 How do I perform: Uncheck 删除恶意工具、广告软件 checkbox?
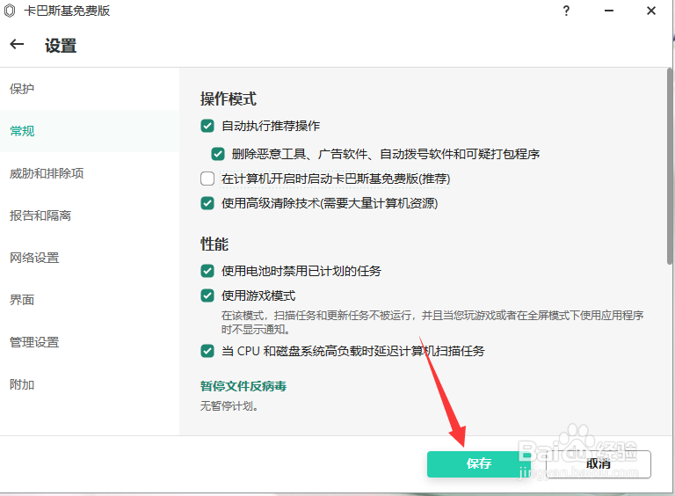coord(217,154)
